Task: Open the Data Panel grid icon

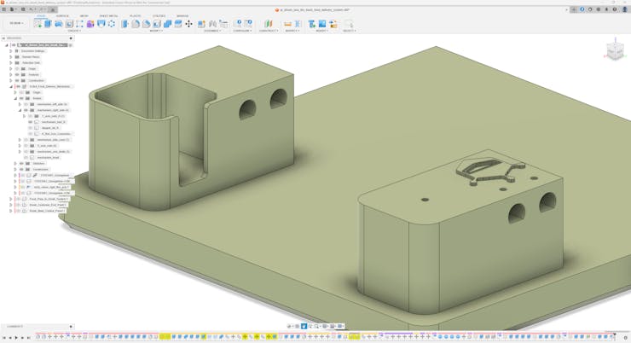Action: [5, 9]
